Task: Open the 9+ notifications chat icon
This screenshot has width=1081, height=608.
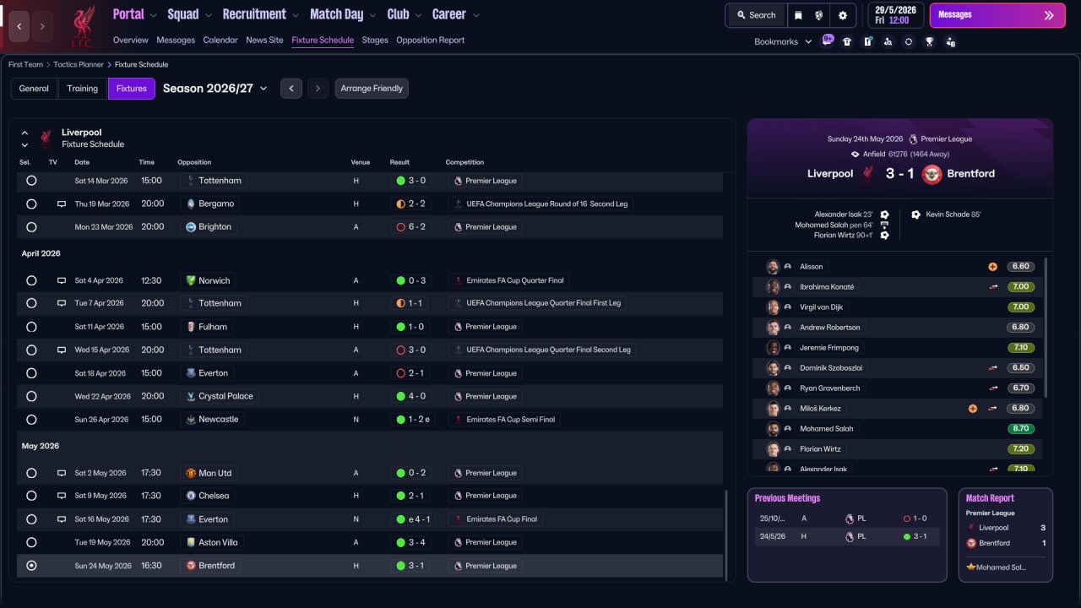Action: pos(828,41)
